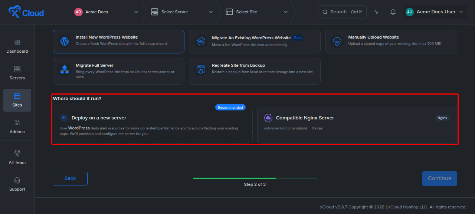The image size is (475, 214).
Task: Open the Sites sidebar icon
Action: 17,96
